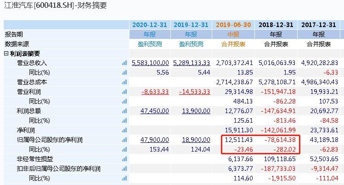The image size is (344, 185).
Task: Click title 江淮汽车[600418.SH]-财务摘要
Action: click(55, 5)
